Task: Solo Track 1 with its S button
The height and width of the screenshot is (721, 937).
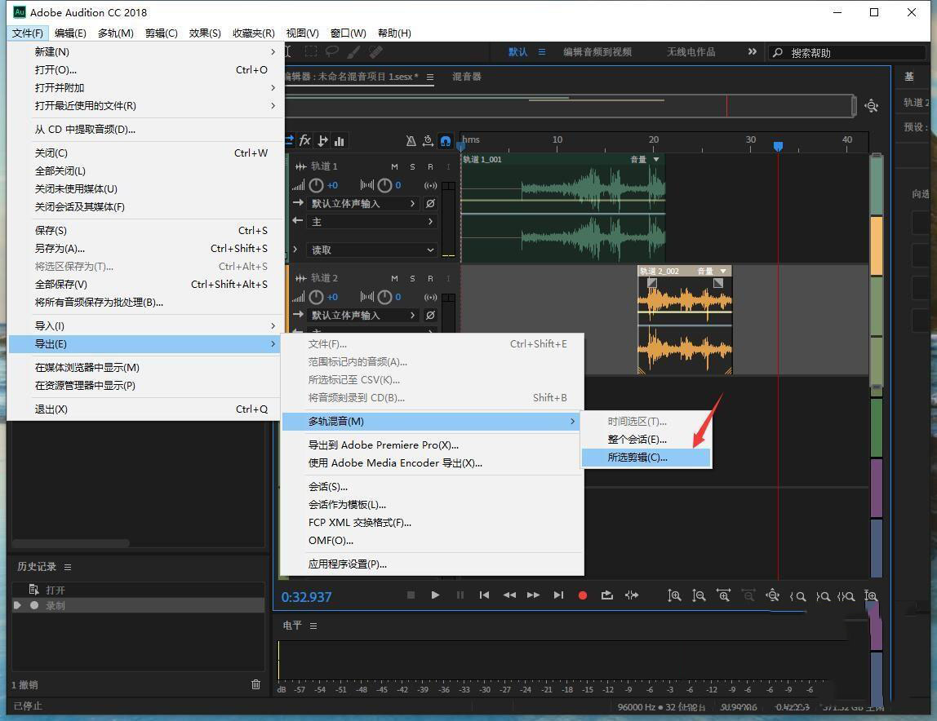Action: pos(412,166)
